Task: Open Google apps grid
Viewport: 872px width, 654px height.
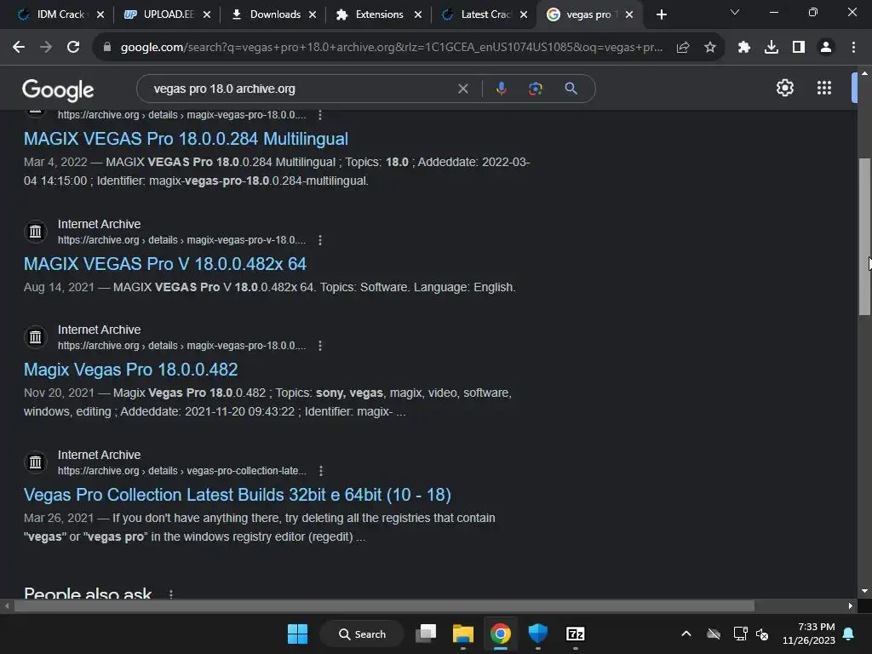Action: click(x=824, y=88)
